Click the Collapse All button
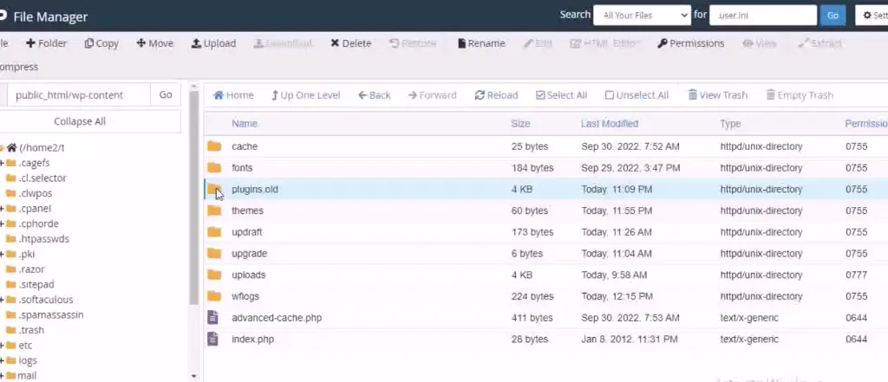This screenshot has width=888, height=382. (80, 121)
